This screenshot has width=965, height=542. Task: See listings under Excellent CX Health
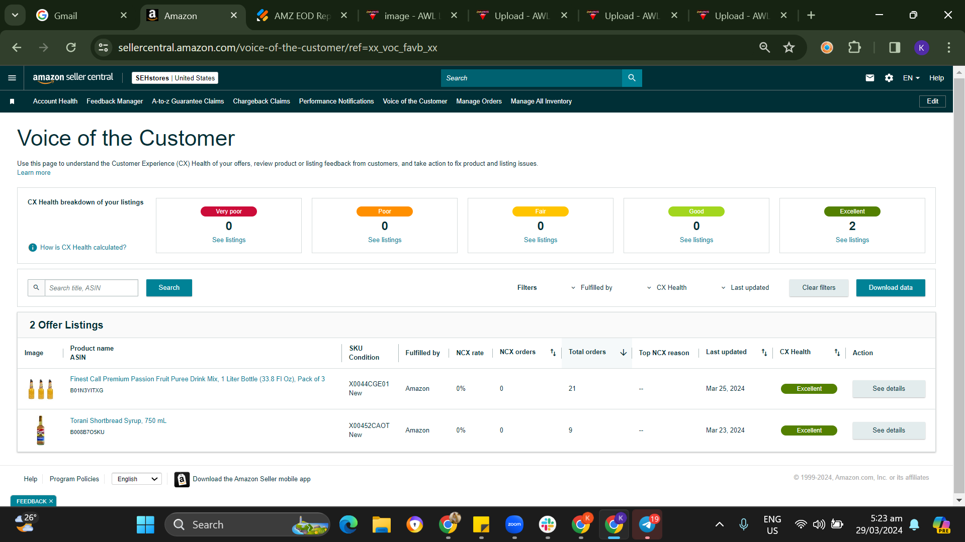coord(852,240)
